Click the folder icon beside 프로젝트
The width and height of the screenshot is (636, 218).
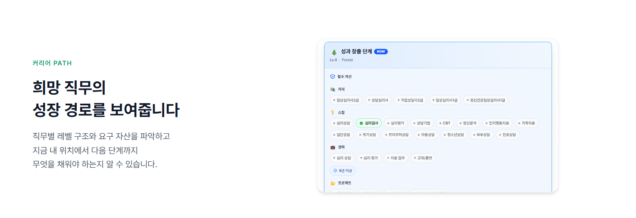(x=333, y=183)
